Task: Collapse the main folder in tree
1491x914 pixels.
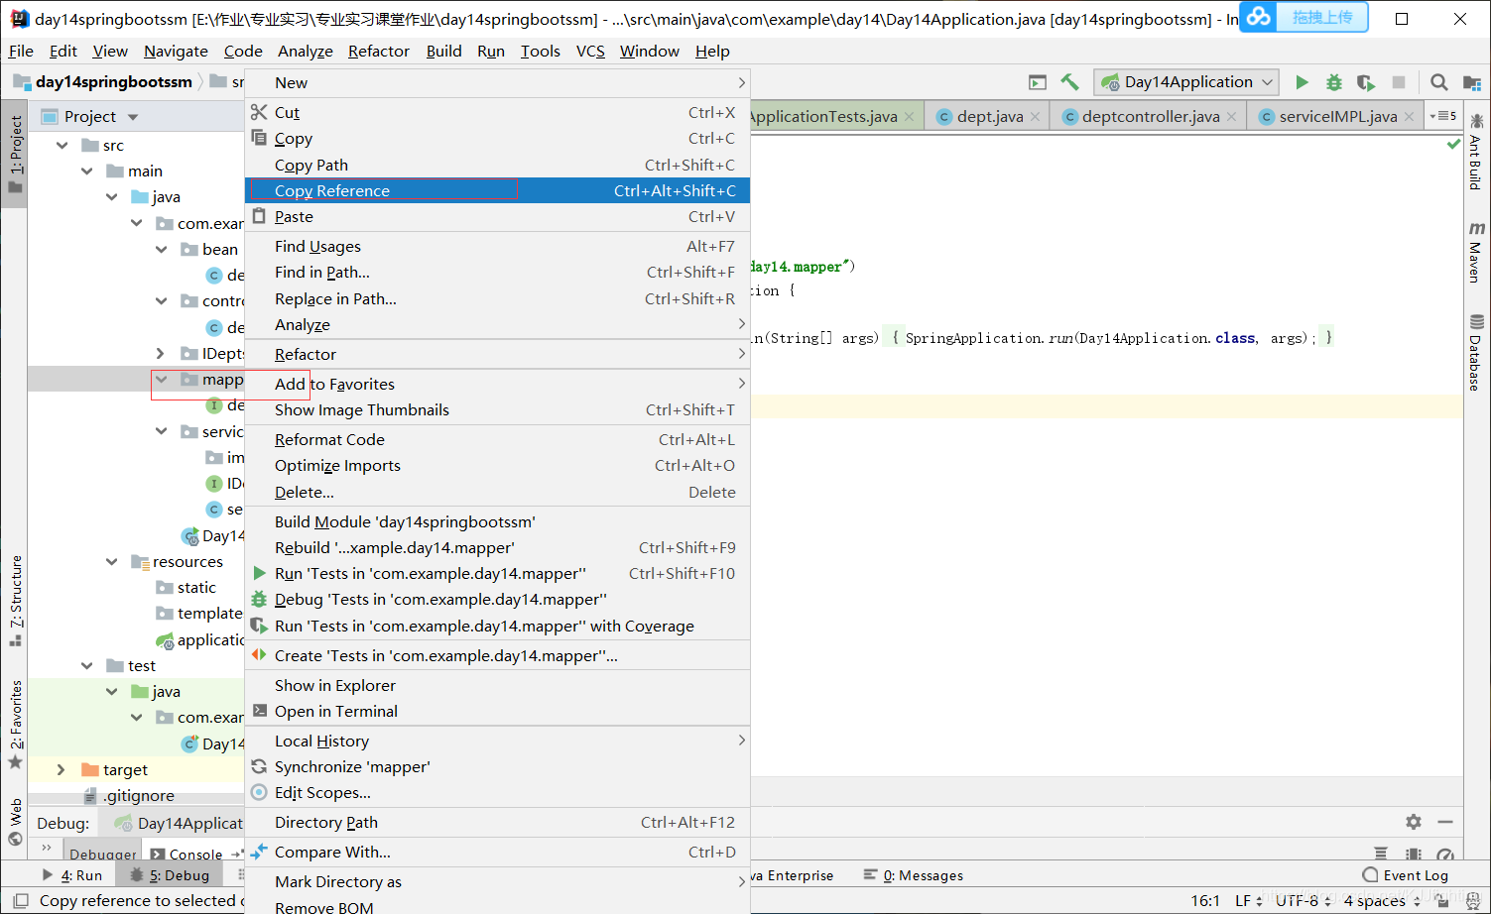Action: pos(87,171)
